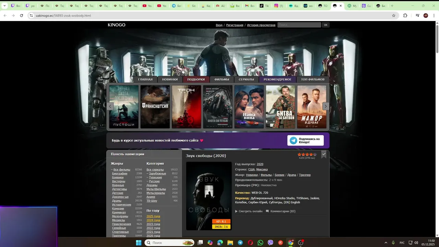Select Аниме category in the sidebar
The width and height of the screenshot is (439, 247).
tap(151, 197)
